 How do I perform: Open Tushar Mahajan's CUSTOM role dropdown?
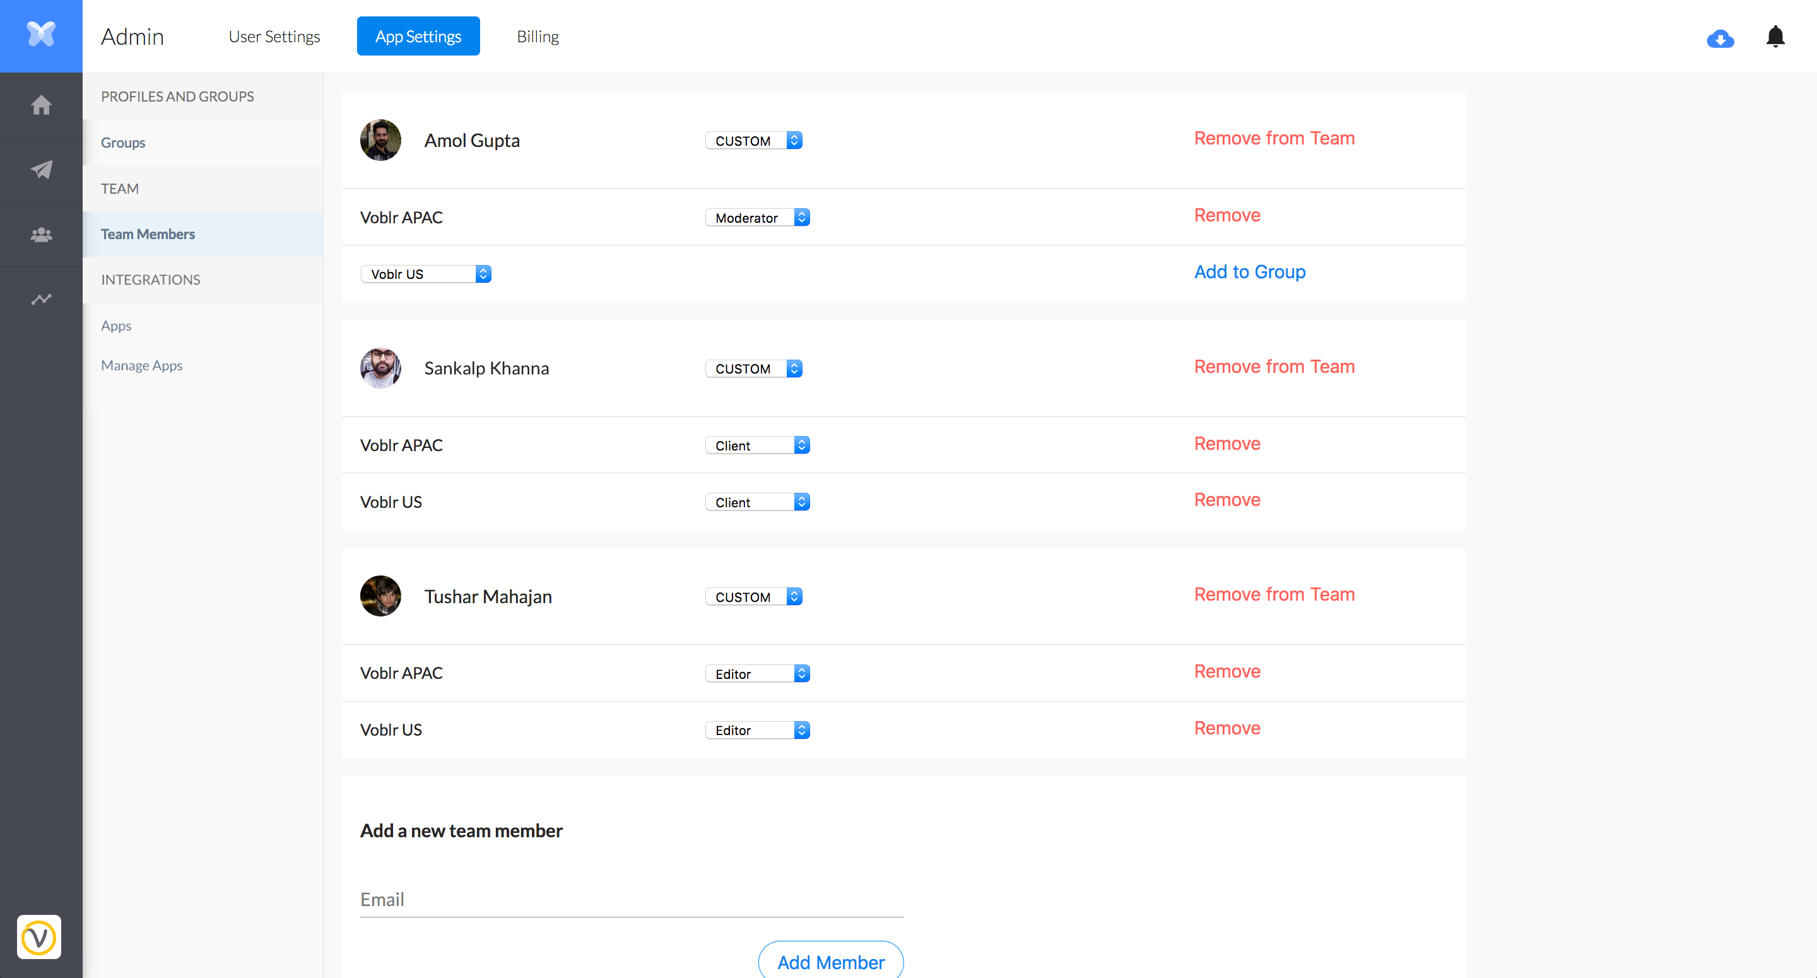click(x=753, y=596)
